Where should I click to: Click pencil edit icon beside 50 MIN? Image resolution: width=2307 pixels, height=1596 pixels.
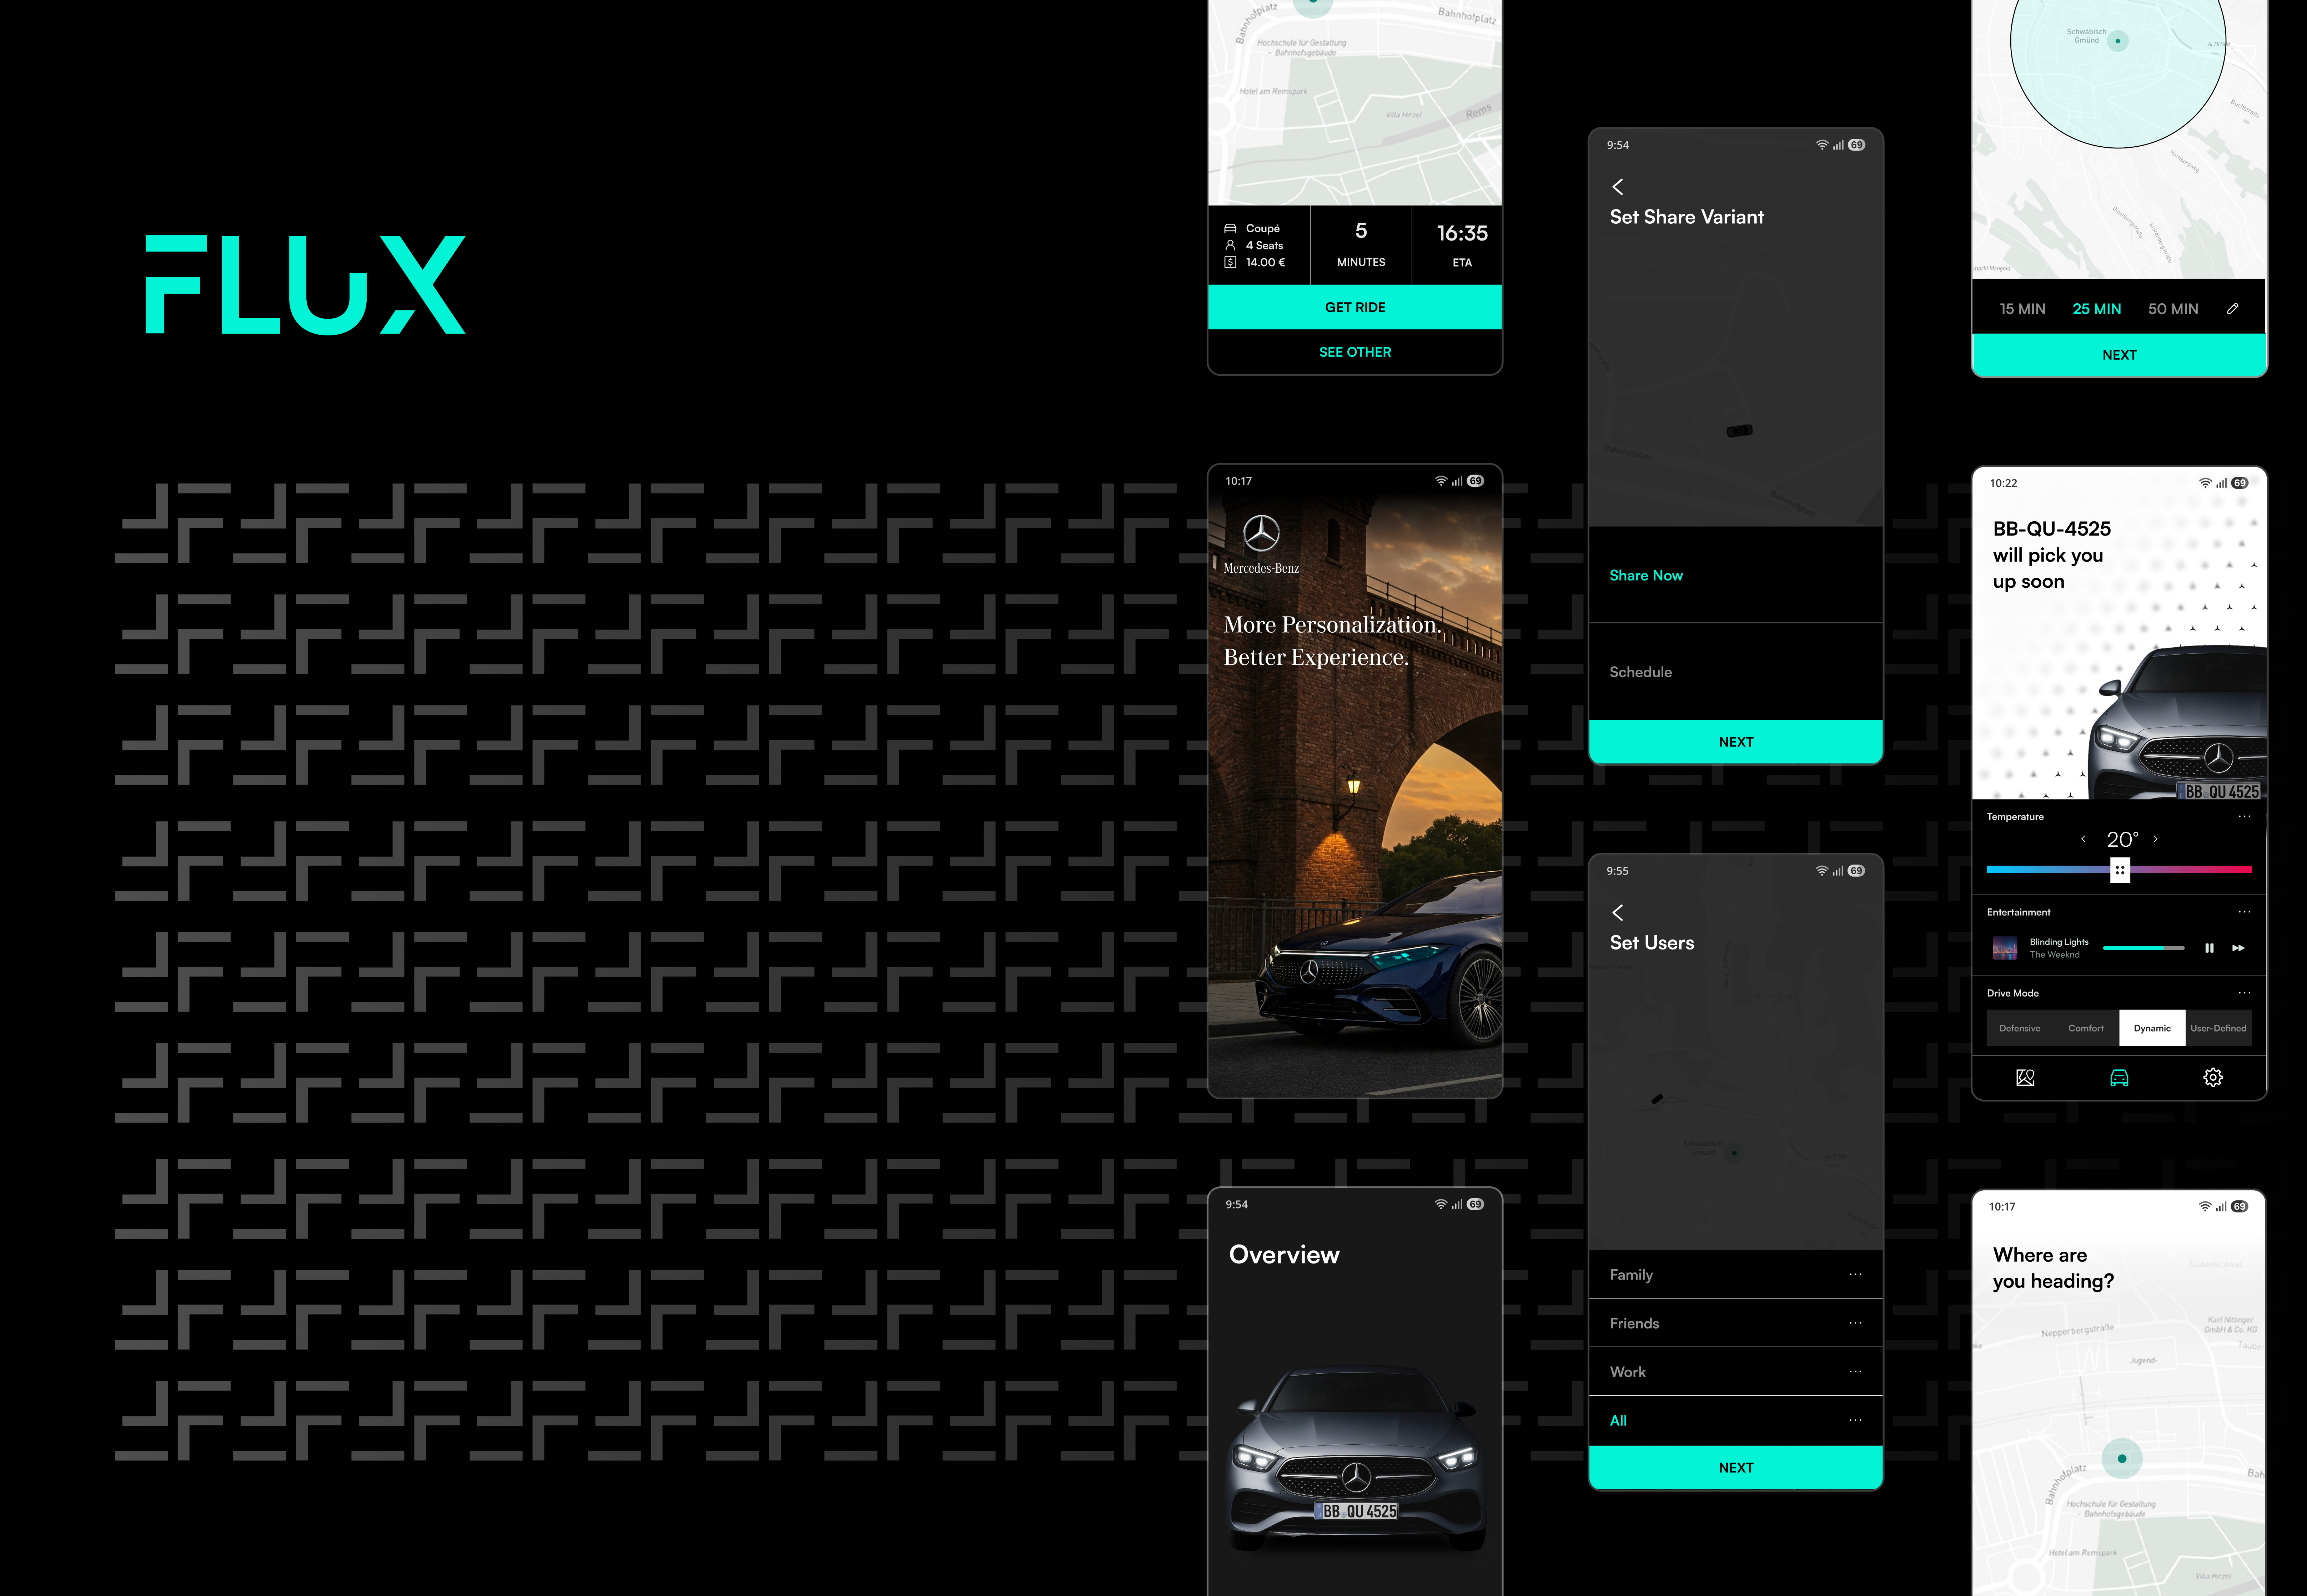click(x=2233, y=309)
